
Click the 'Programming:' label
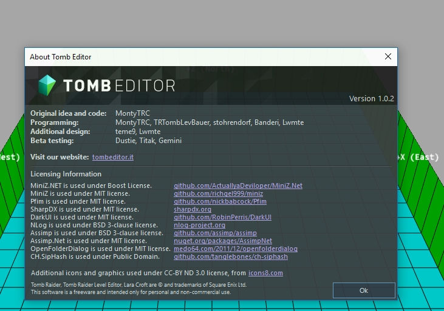pyautogui.click(x=55, y=122)
